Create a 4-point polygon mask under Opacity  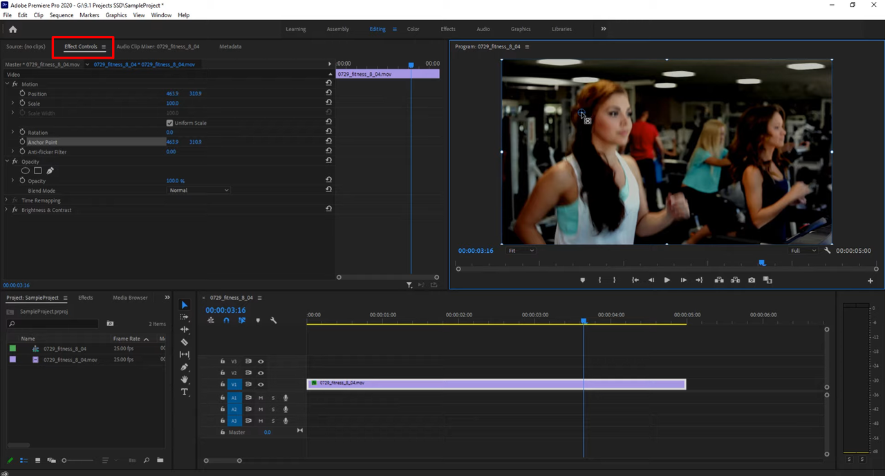click(x=38, y=171)
